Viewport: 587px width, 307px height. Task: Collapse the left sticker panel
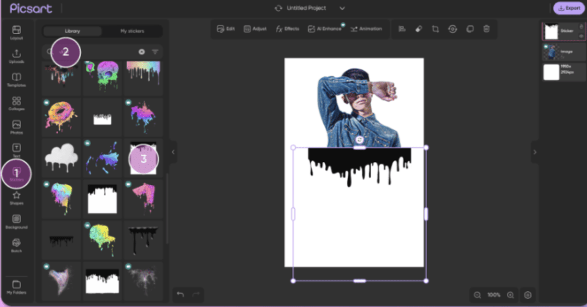pos(173,152)
